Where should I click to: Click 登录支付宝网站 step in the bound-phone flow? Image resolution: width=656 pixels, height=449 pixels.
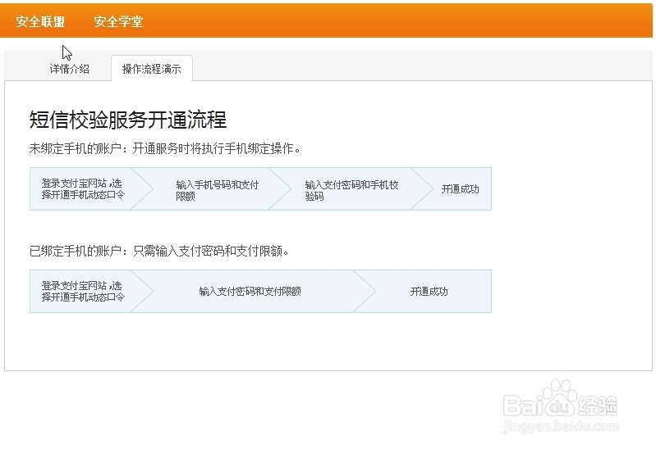click(x=82, y=291)
